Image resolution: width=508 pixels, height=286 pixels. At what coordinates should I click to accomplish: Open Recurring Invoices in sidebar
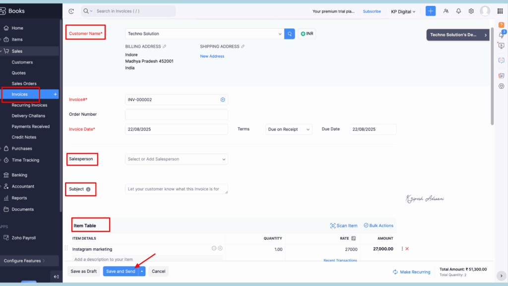tap(29, 105)
